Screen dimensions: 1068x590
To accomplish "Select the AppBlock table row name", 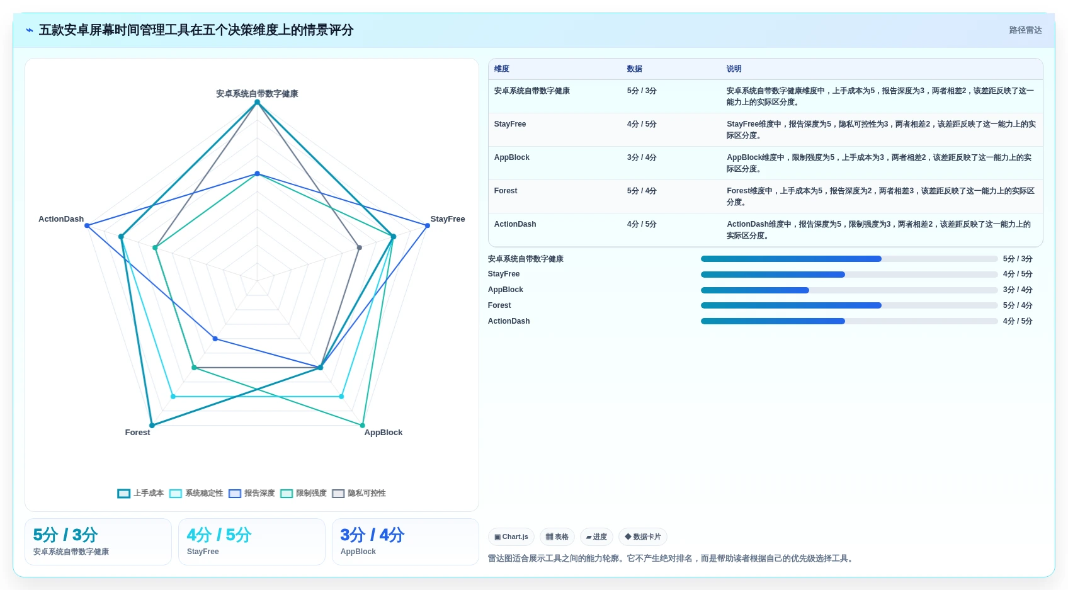I will tap(512, 158).
